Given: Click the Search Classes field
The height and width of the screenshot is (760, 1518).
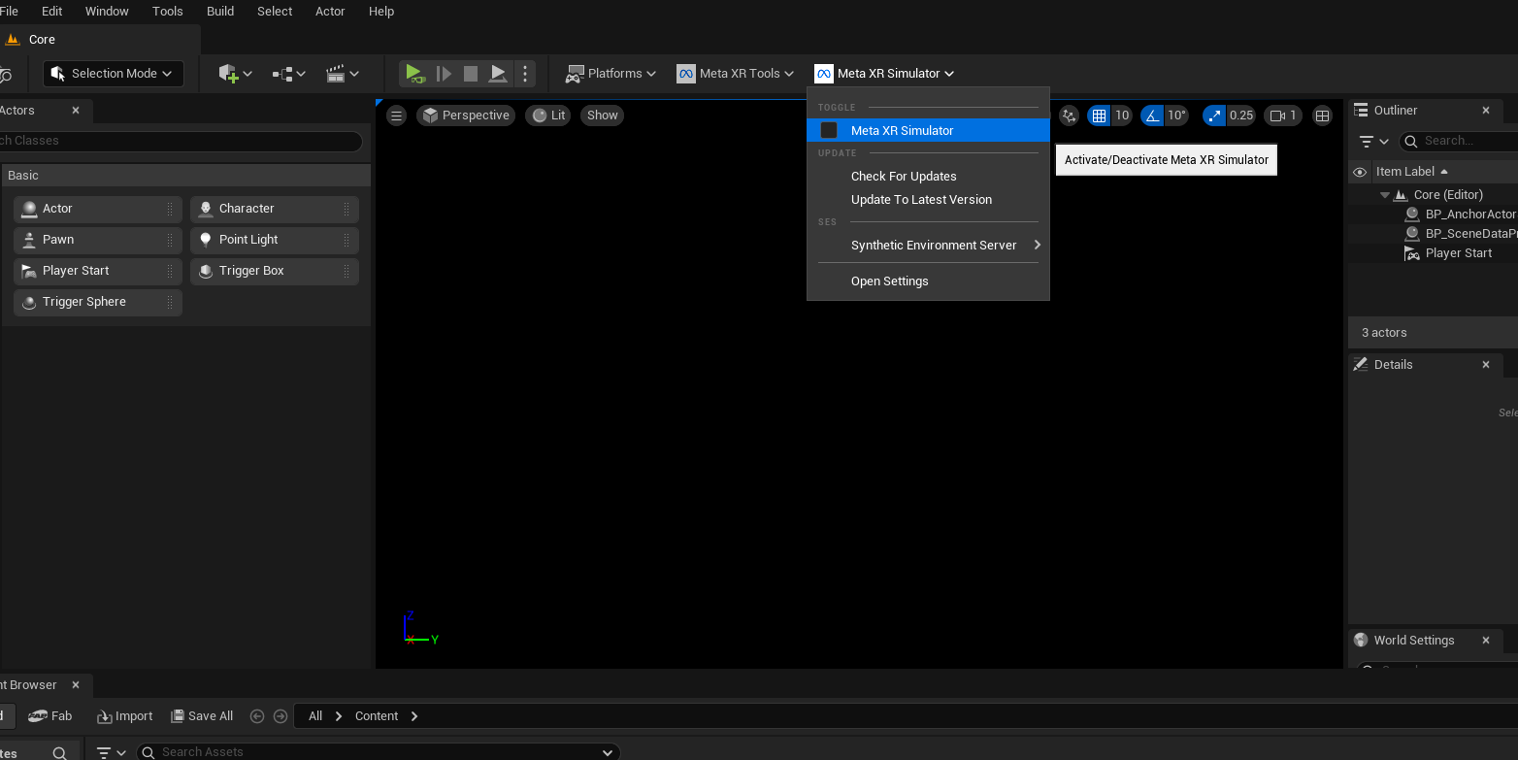Looking at the screenshot, I should click(181, 141).
